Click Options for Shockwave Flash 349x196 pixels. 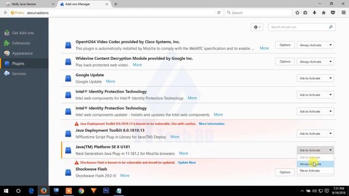[x=285, y=172]
